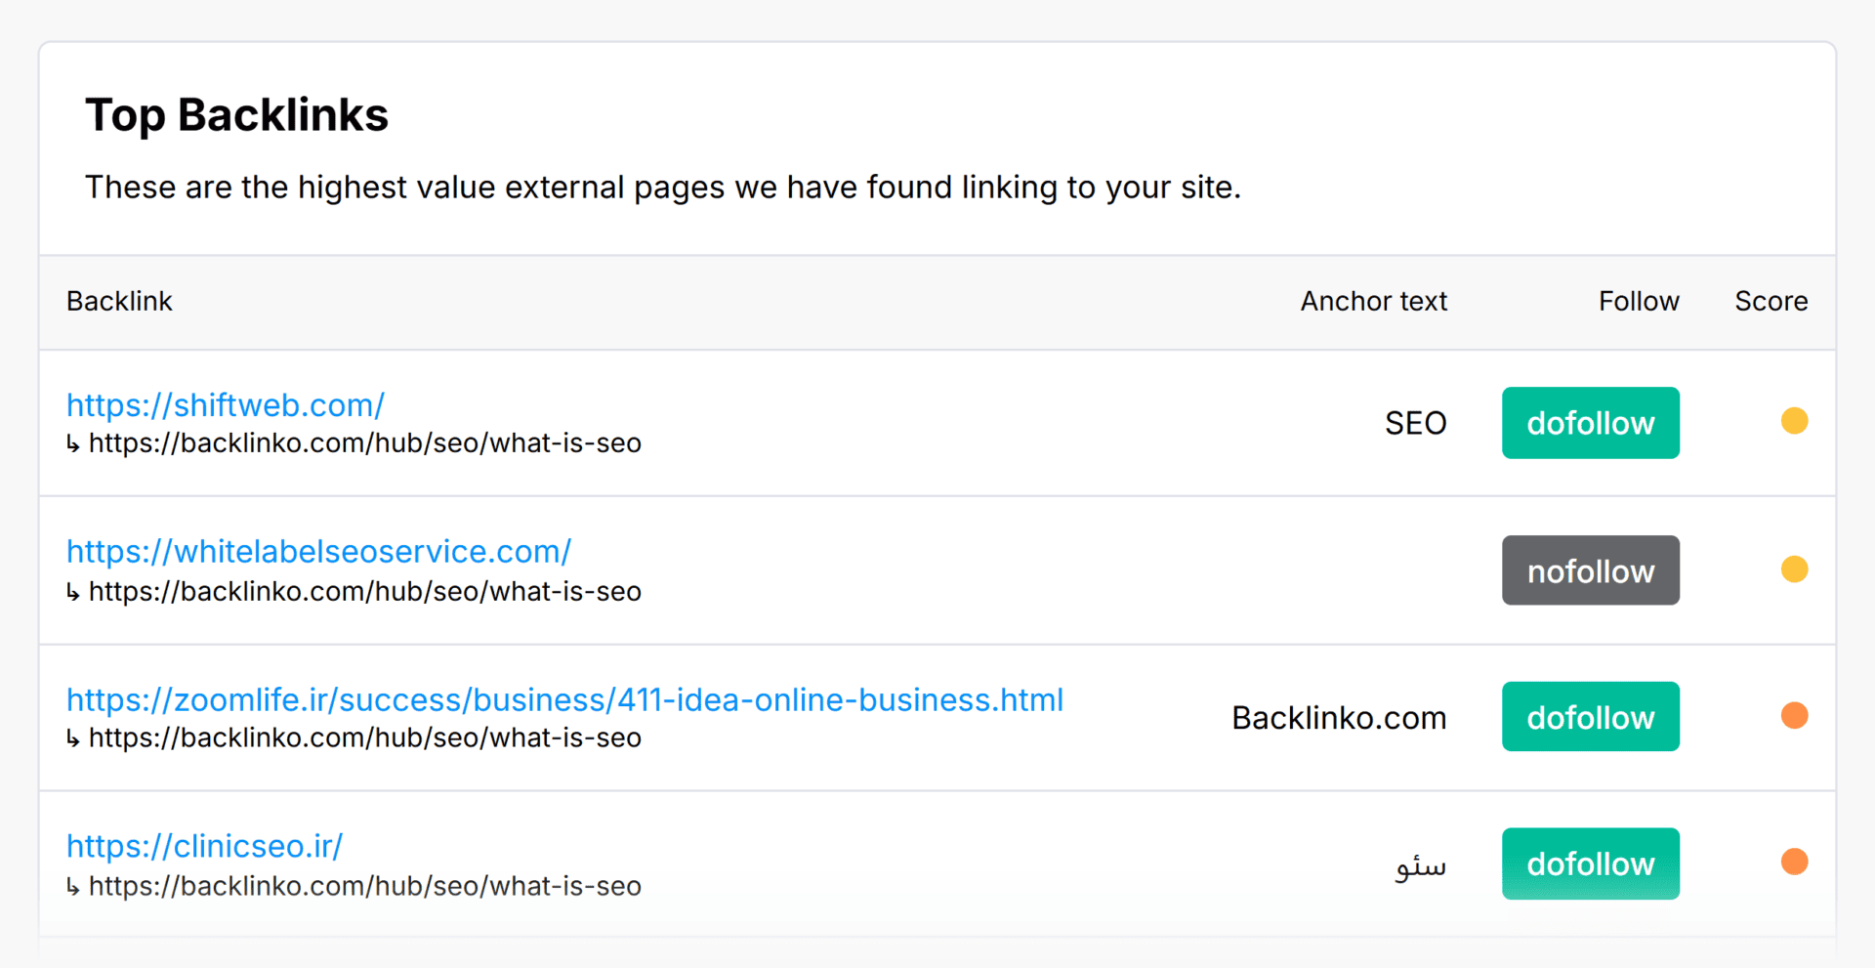Click the nofollow badge for whitelabelseoservice.com
1875x968 pixels.
click(1590, 569)
